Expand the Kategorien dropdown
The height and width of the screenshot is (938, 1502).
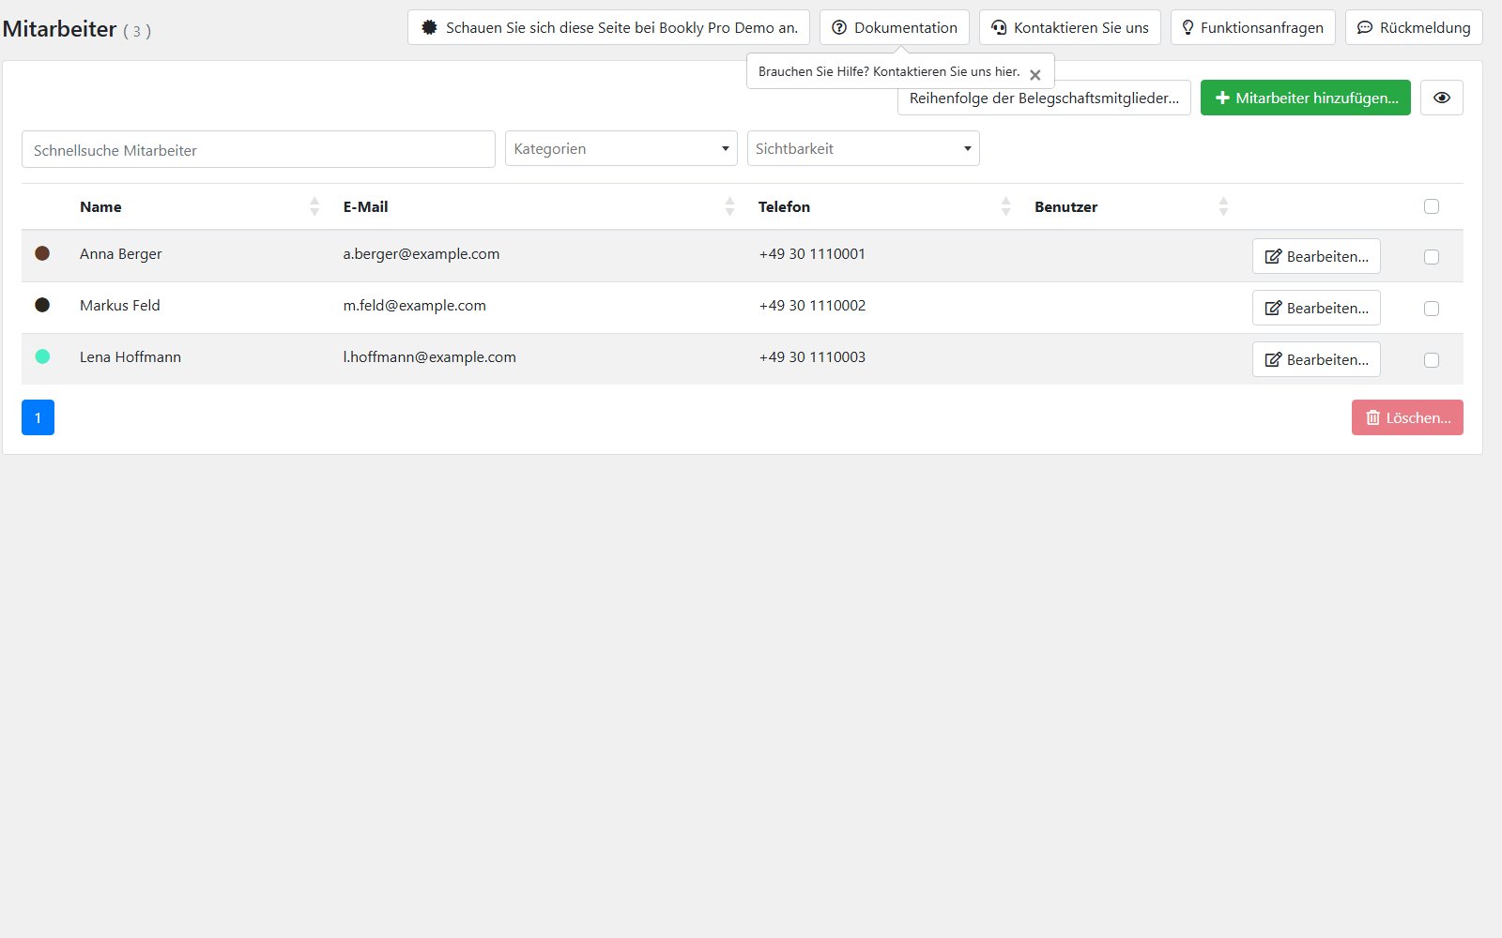(621, 148)
